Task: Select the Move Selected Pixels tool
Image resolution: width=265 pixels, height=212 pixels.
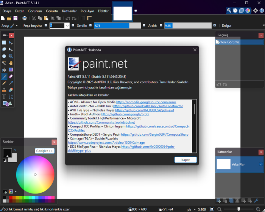Action: pos(11,42)
